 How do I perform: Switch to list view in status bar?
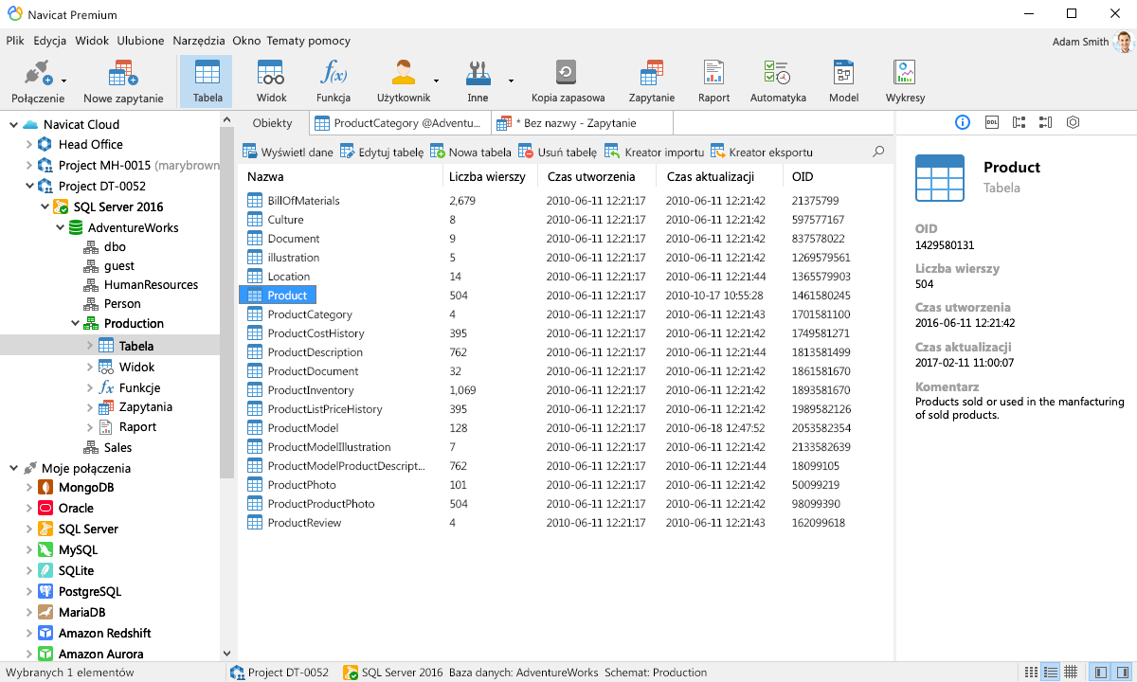tap(1031, 672)
